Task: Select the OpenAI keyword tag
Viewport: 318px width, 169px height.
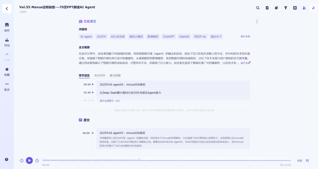Action: 184,37
